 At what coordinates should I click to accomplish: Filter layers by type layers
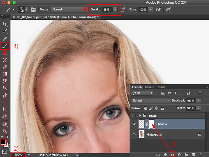pyautogui.click(x=176, y=93)
